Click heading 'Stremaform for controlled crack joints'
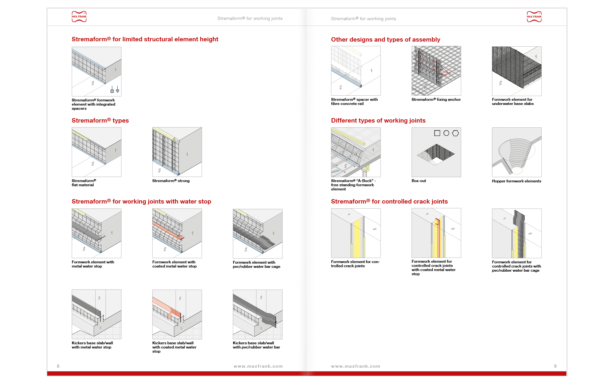Viewport: 614px width, 384px height. (x=389, y=201)
